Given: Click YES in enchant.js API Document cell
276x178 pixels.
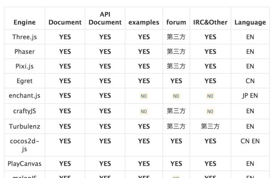Looking at the screenshot, I should click(105, 96).
